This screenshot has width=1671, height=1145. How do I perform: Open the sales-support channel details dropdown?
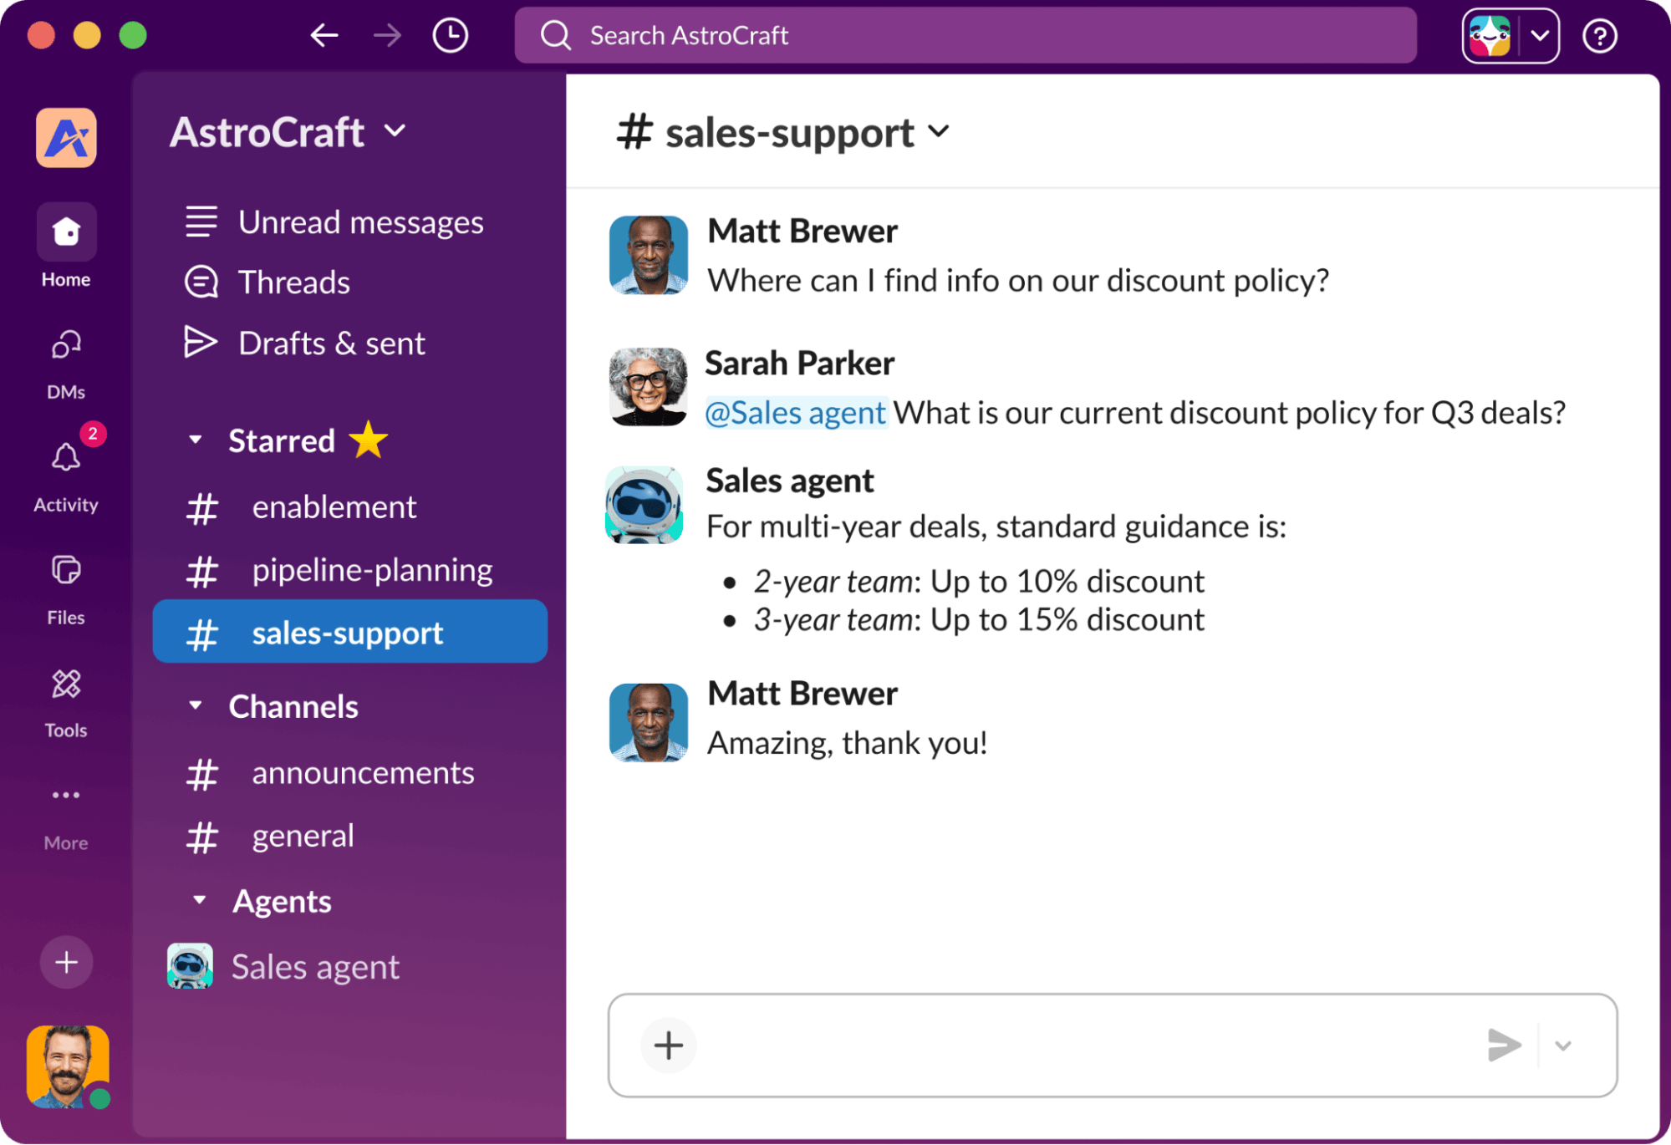click(x=940, y=132)
